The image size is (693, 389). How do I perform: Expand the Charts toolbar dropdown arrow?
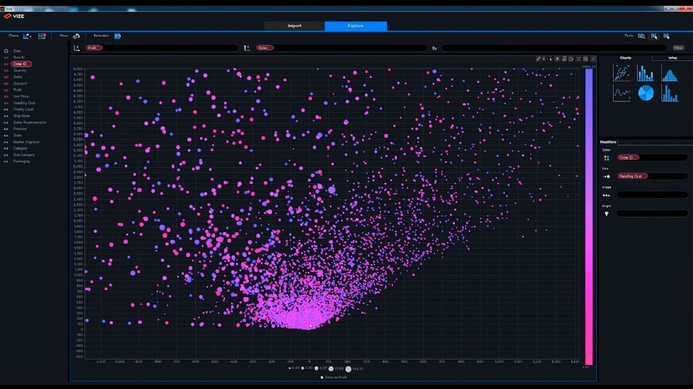30,37
